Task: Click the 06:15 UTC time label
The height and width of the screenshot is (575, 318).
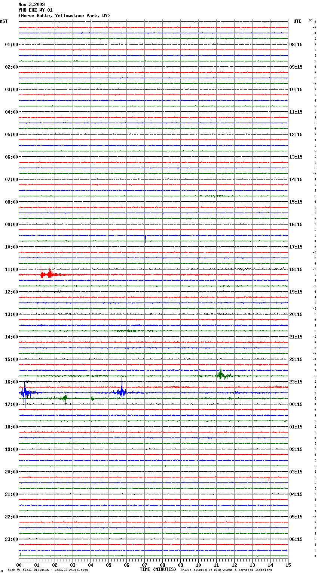Action: pos(296,539)
